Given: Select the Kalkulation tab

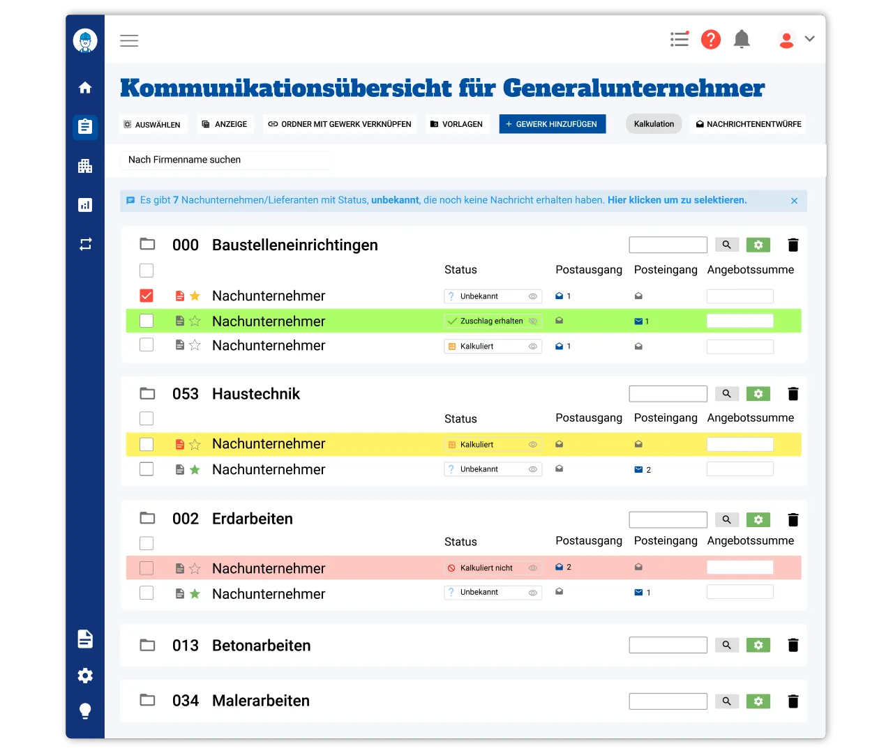Looking at the screenshot, I should tap(654, 124).
